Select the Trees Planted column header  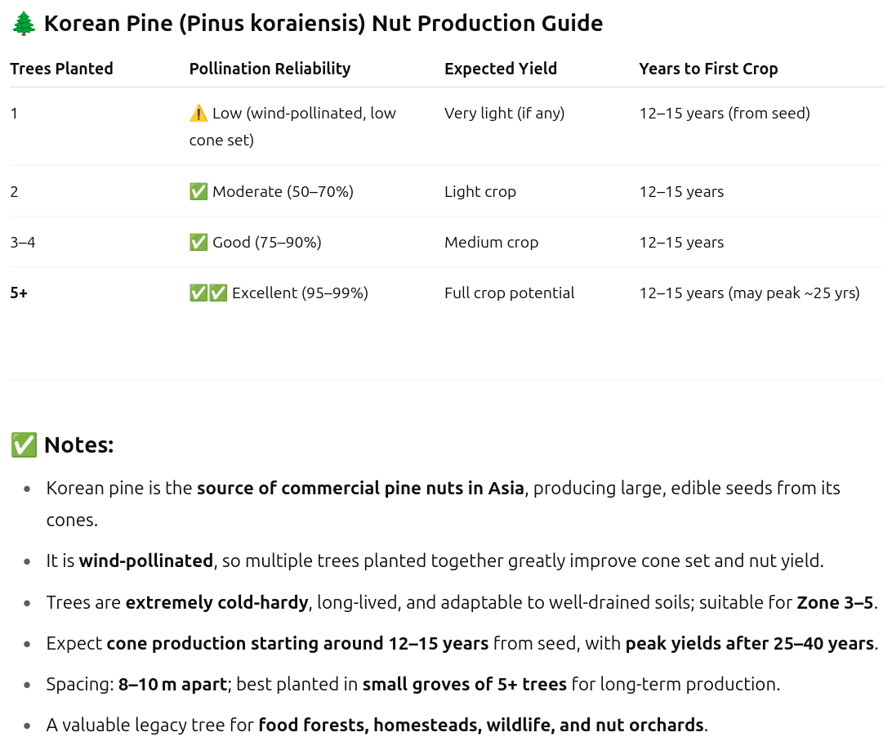61,69
